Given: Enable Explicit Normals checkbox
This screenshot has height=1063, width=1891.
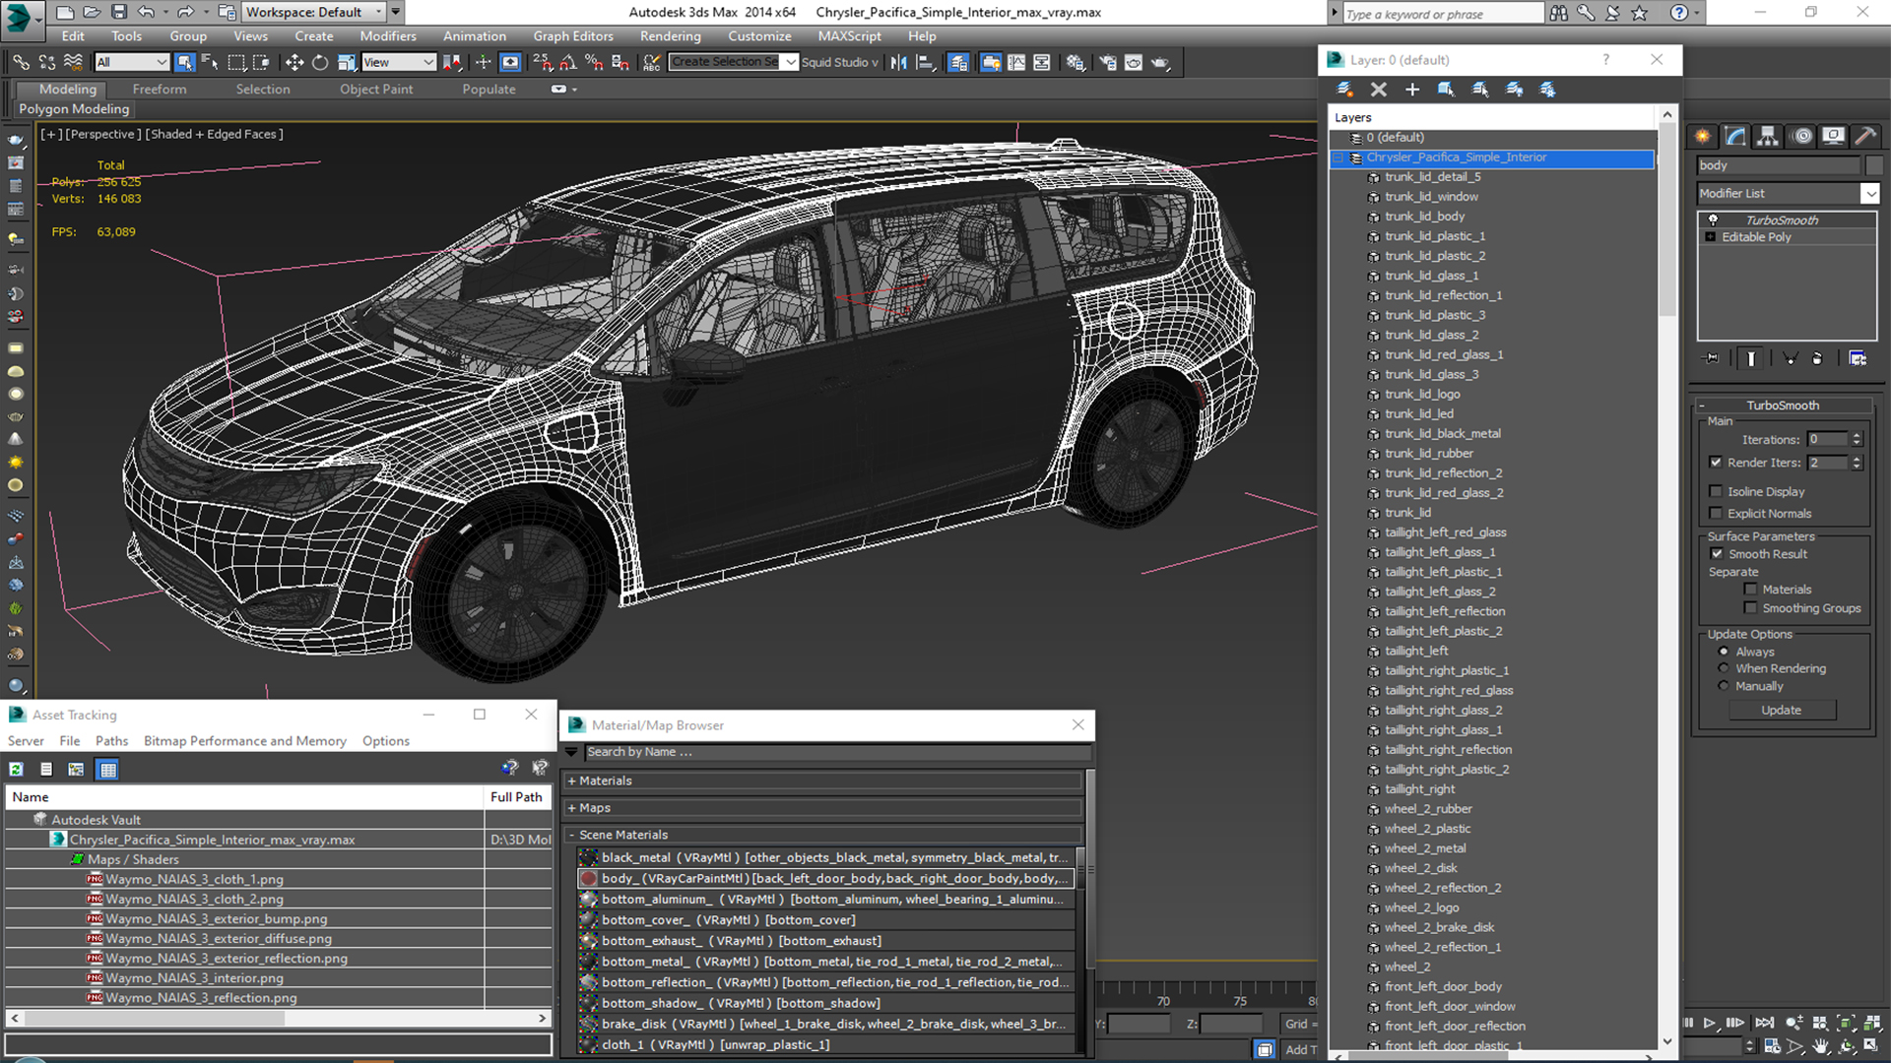Looking at the screenshot, I should [1716, 513].
